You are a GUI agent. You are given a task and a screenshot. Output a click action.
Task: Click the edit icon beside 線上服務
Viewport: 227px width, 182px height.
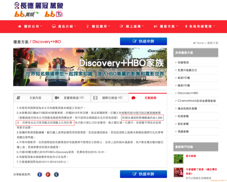click(121, 26)
